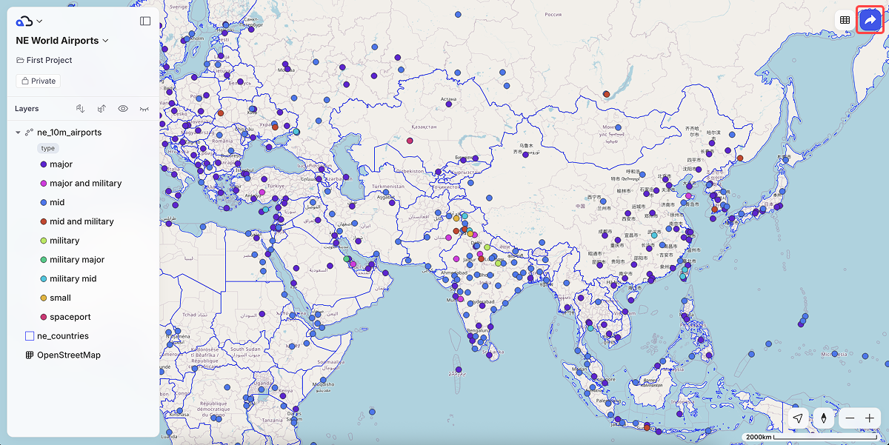Click the pink spaceport point in Kazakhstan
Image resolution: width=889 pixels, height=445 pixels.
410,141
